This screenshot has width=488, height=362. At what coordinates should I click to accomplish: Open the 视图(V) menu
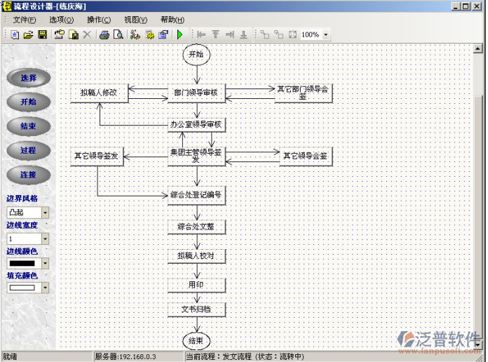(x=136, y=20)
